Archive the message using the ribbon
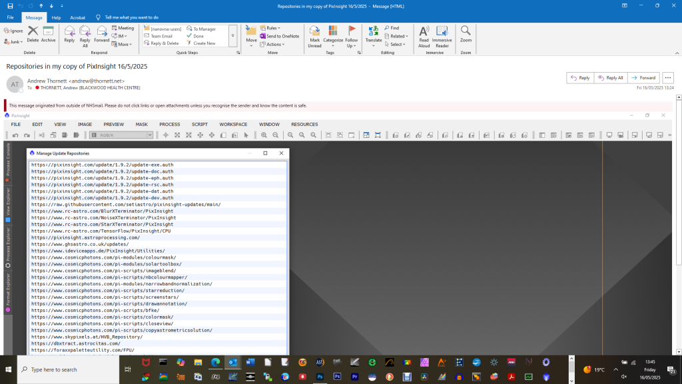 (x=48, y=34)
